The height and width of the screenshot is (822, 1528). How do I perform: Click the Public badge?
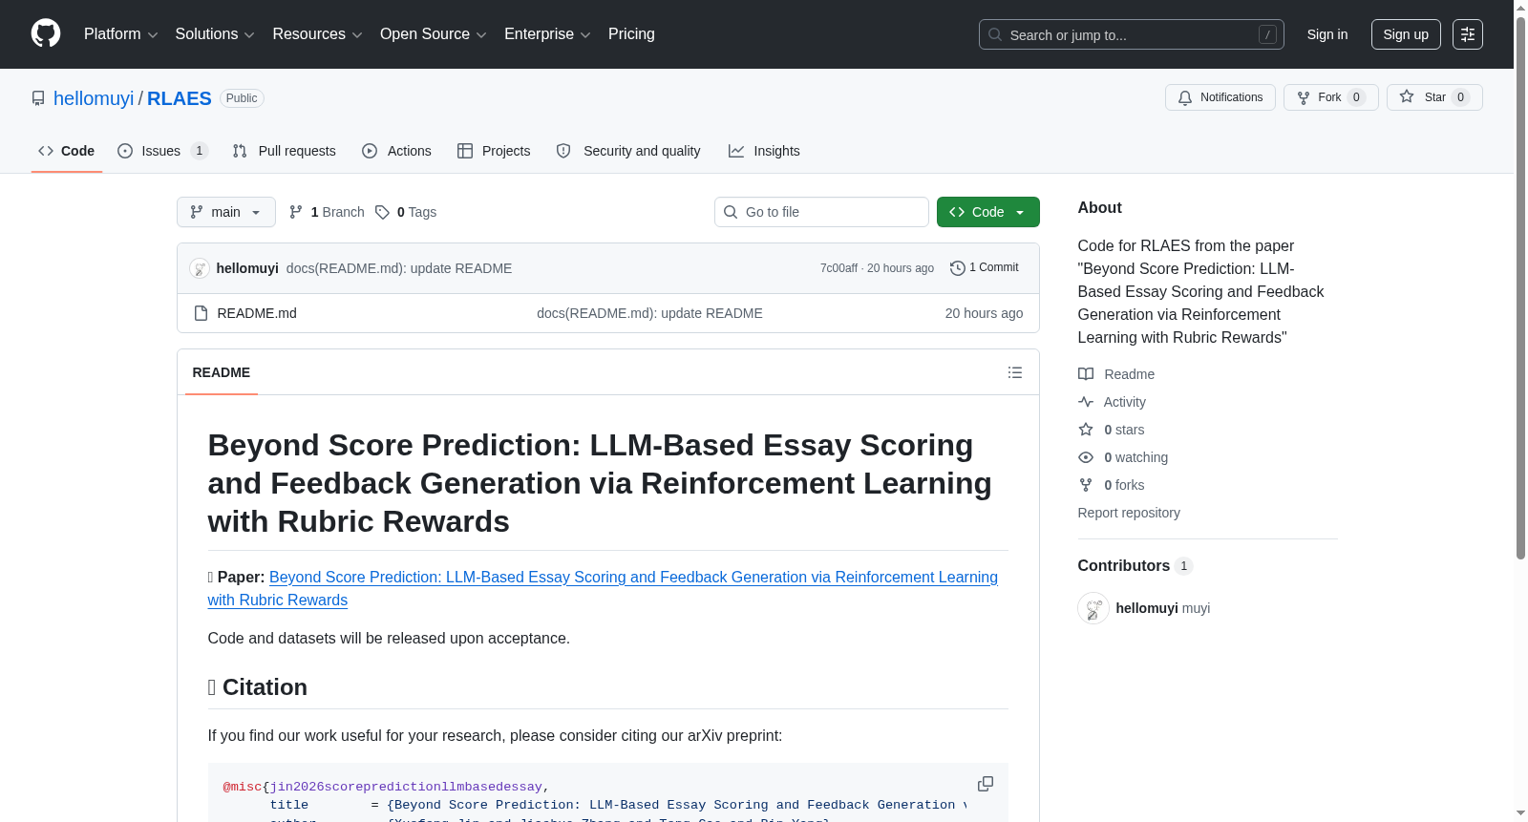pos(242,98)
